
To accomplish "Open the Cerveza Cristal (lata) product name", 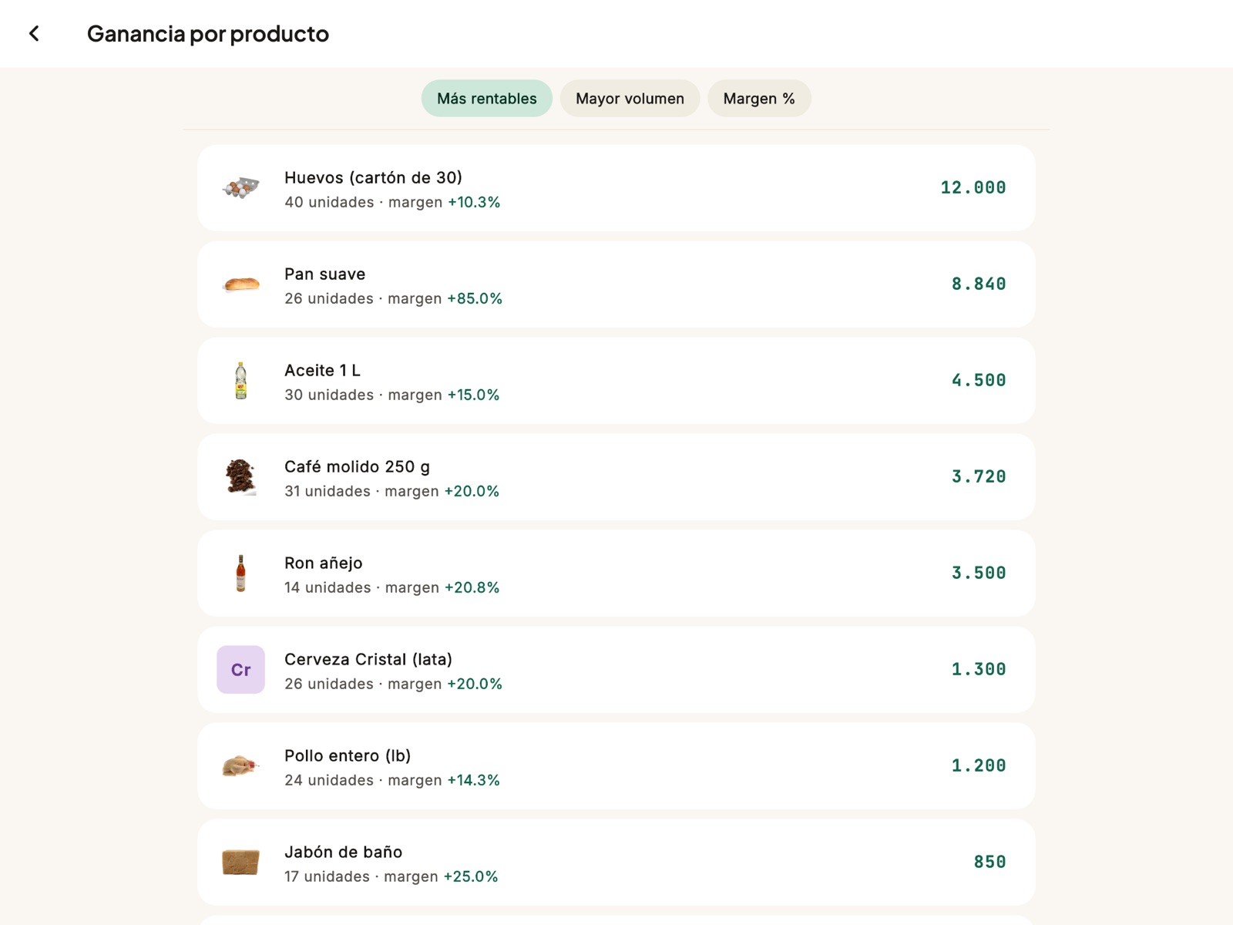I will [x=368, y=659].
